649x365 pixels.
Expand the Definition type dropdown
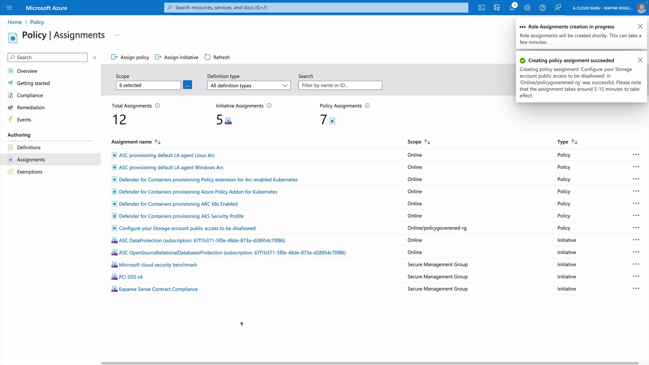click(249, 86)
